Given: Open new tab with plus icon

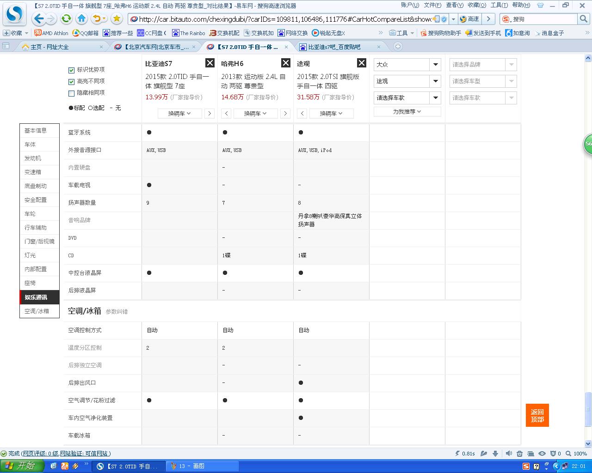Looking at the screenshot, I should 398,47.
